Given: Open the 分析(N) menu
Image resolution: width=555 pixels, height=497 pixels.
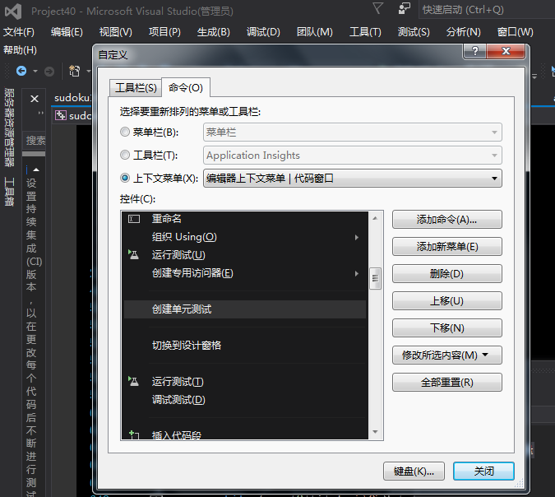Looking at the screenshot, I should [464, 32].
